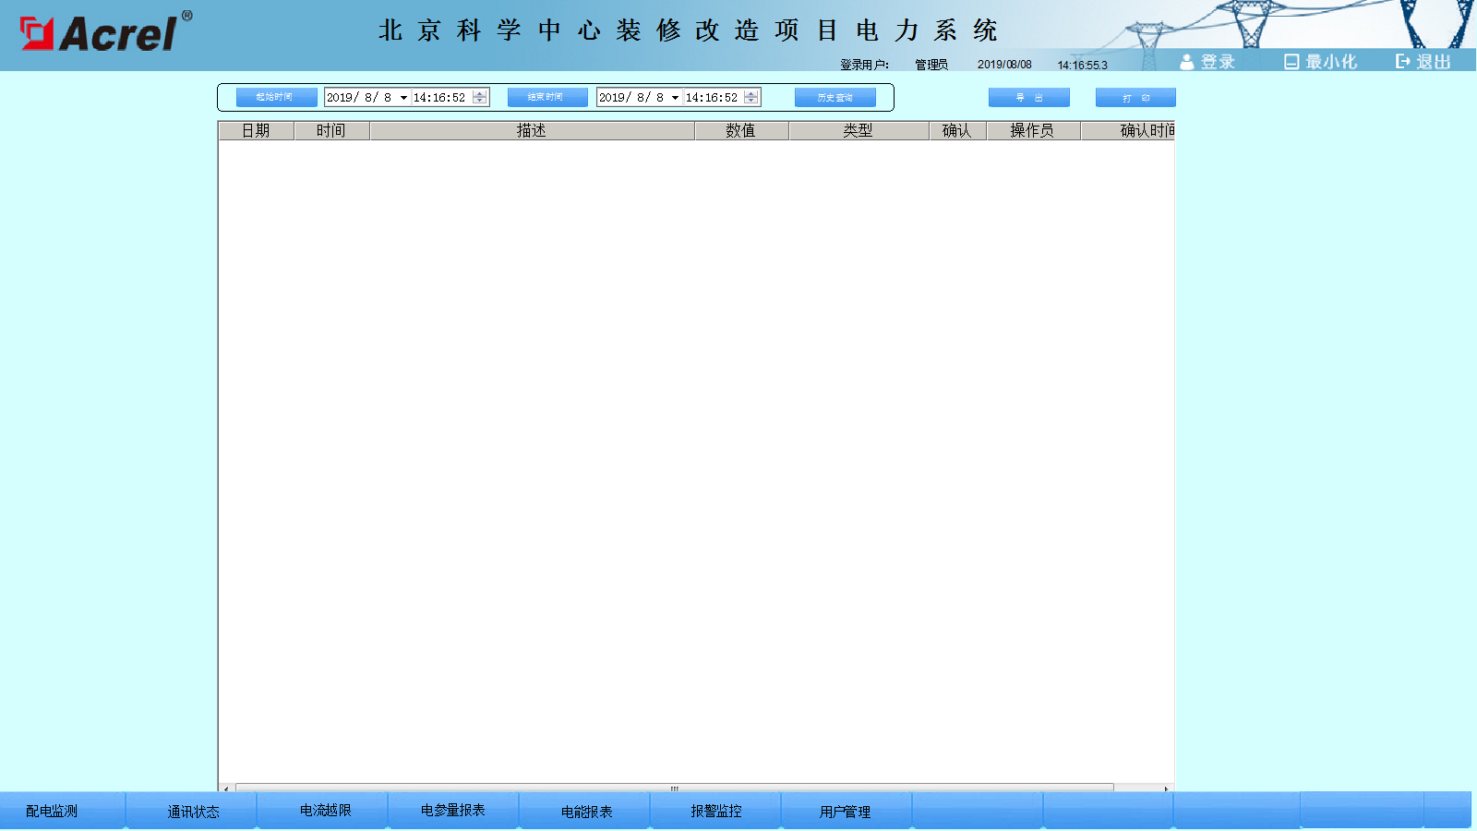
Task: Click the 历史查询 history query button
Action: point(835,98)
